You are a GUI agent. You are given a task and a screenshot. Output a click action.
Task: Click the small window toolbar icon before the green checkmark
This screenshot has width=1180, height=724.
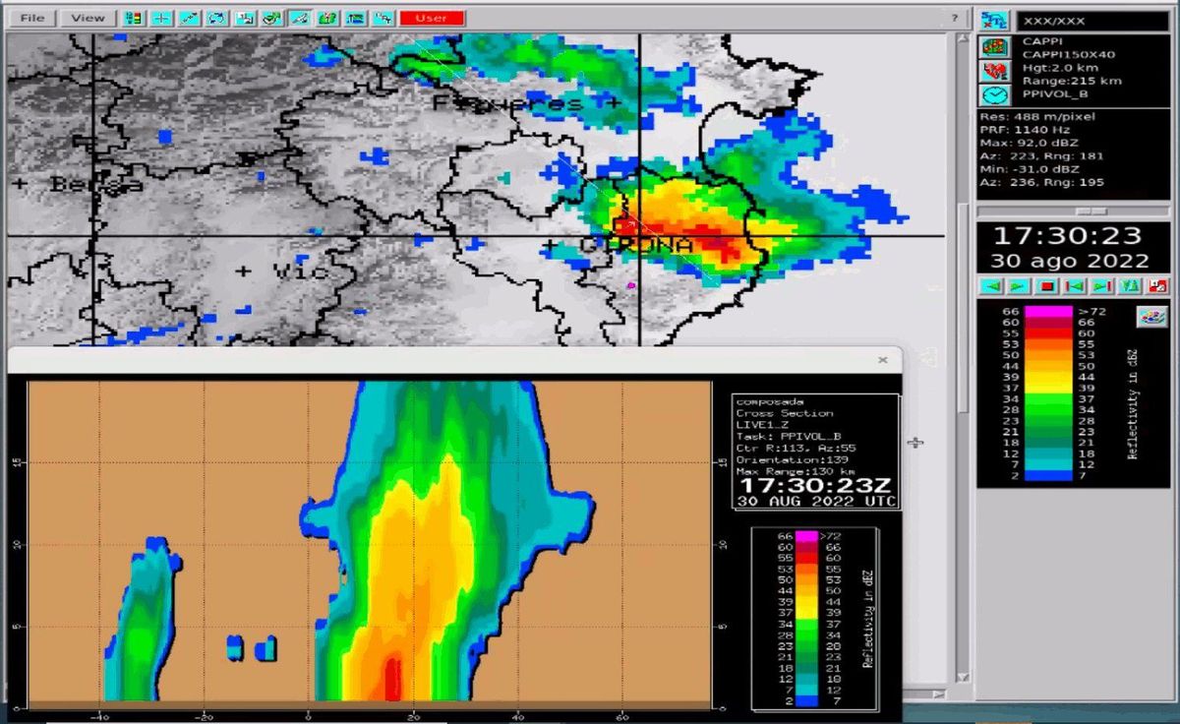(x=245, y=18)
